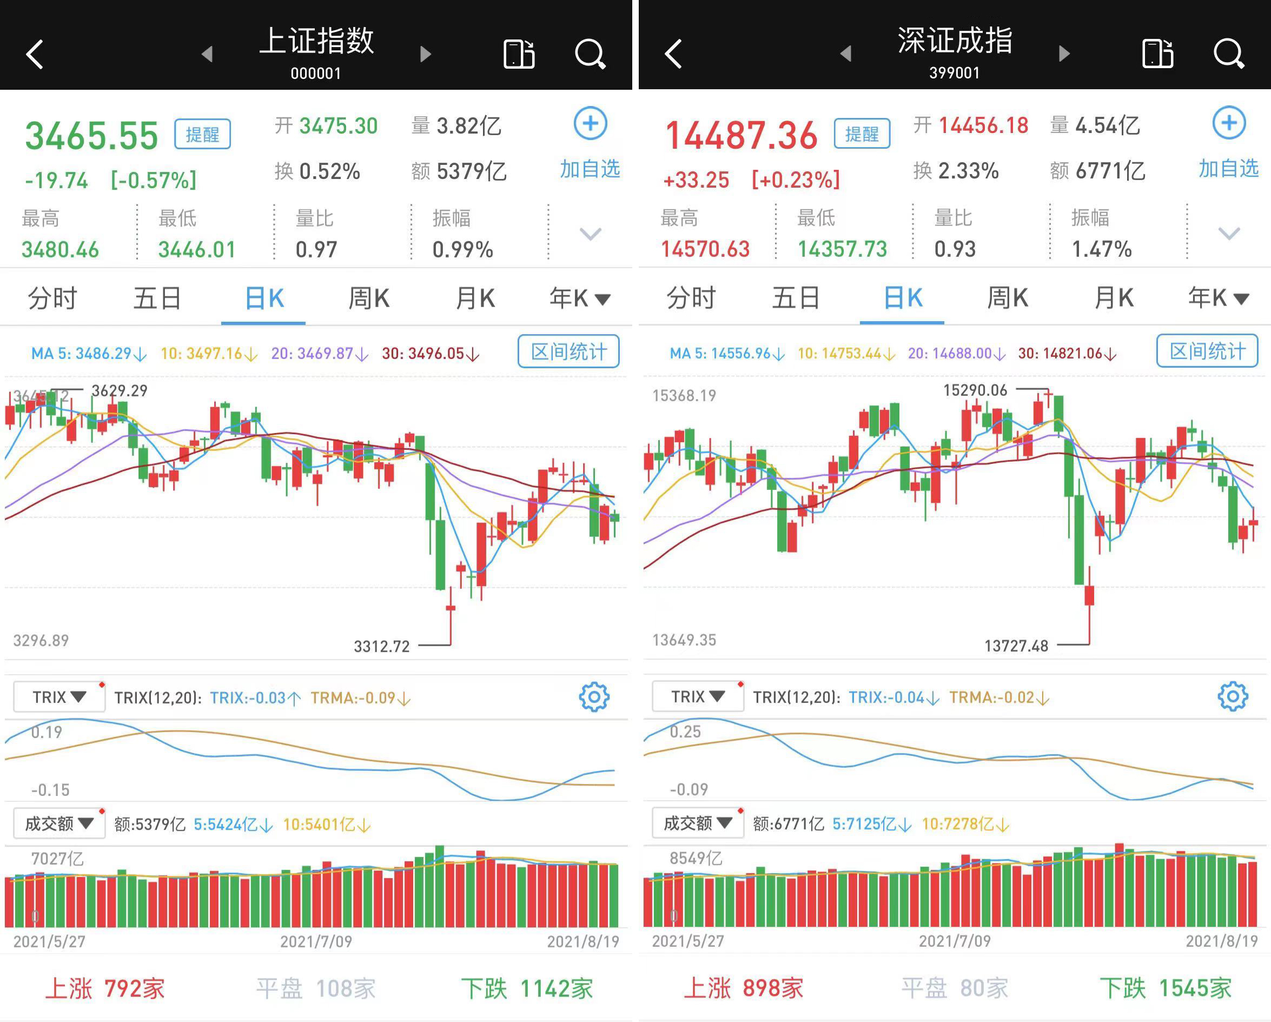Tap 上涨 792家 count
This screenshot has height=1022, width=1271.
coord(105,988)
